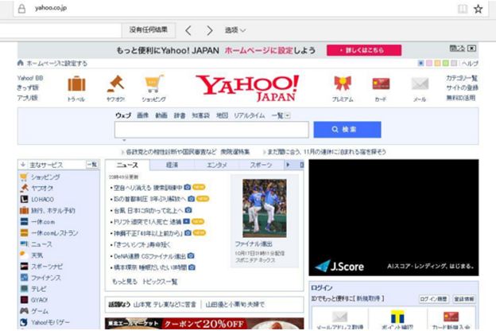Click the blue 検索 search button

pos(347,129)
